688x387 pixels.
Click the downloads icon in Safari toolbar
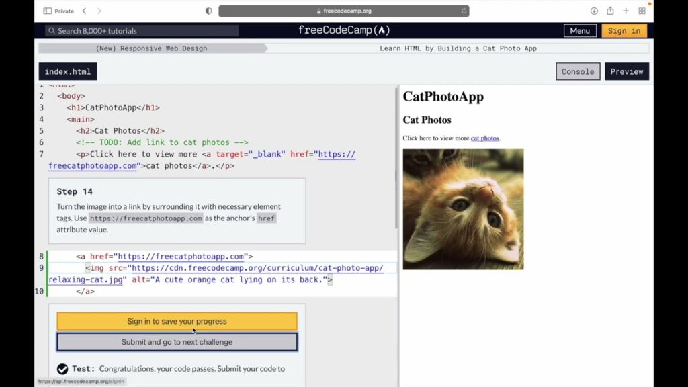594,10
